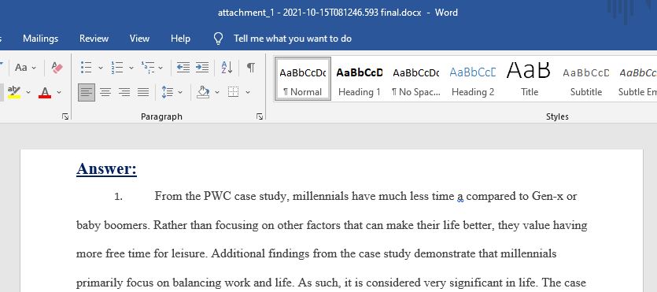
Task: Expand the Borders dropdown arrow
Action: point(248,92)
